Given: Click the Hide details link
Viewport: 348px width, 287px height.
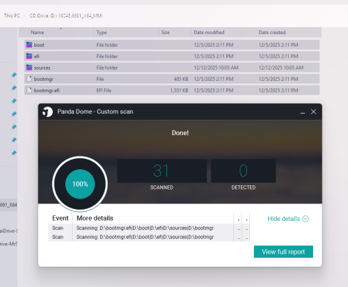Looking at the screenshot, I should pyautogui.click(x=284, y=219).
